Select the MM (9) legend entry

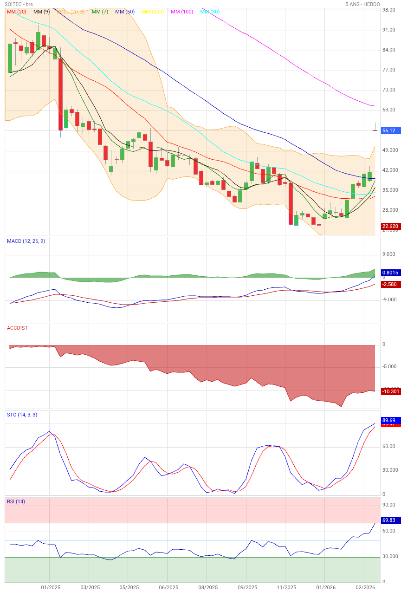coord(42,12)
